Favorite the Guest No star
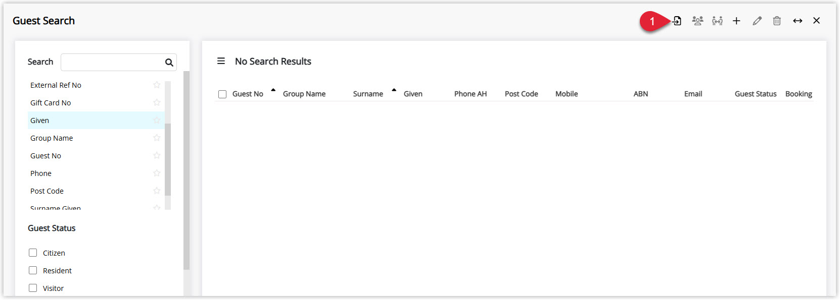840x300 pixels. (x=157, y=155)
